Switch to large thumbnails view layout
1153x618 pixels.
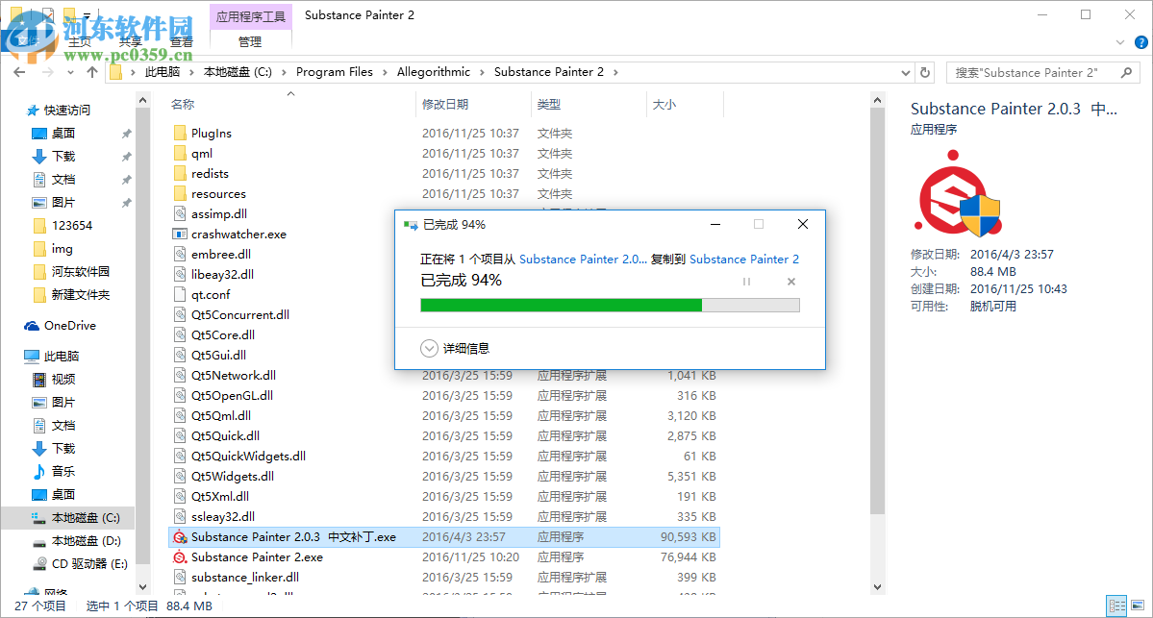(1138, 606)
